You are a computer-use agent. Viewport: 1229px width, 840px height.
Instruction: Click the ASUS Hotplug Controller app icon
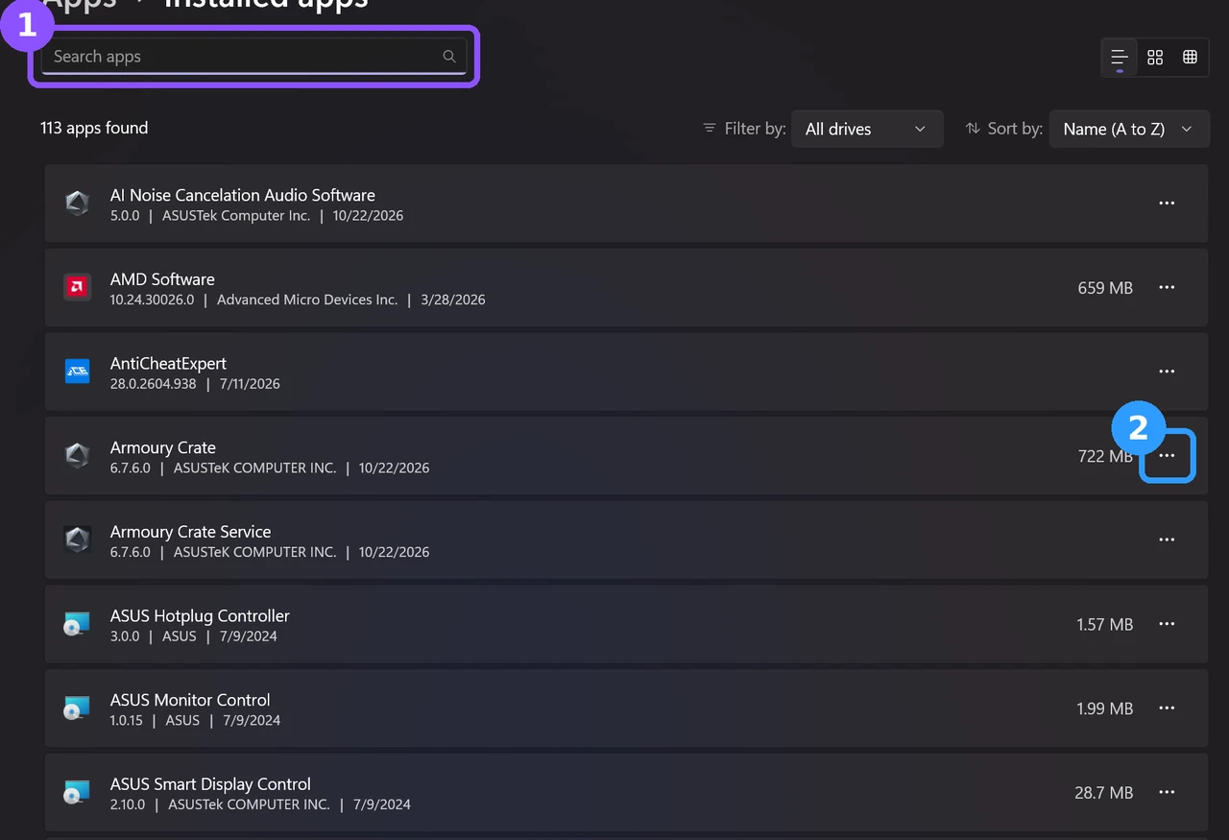tap(77, 624)
